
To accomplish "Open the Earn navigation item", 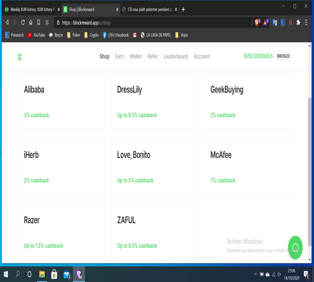I will pos(120,56).
